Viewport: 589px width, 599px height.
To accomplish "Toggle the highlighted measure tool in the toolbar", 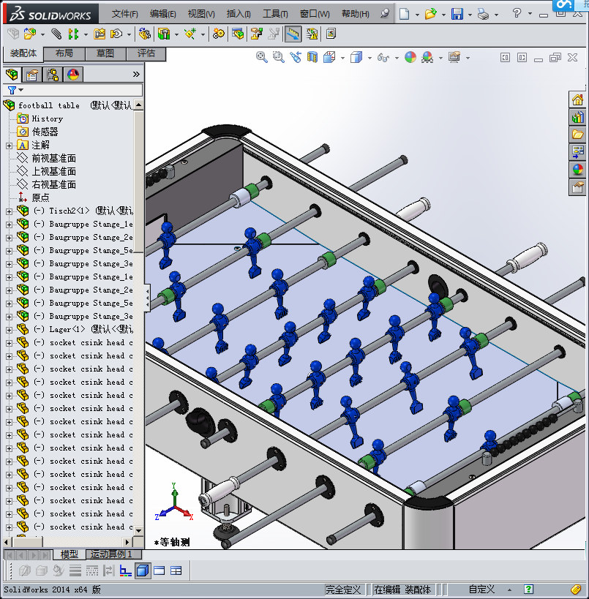I will (293, 34).
